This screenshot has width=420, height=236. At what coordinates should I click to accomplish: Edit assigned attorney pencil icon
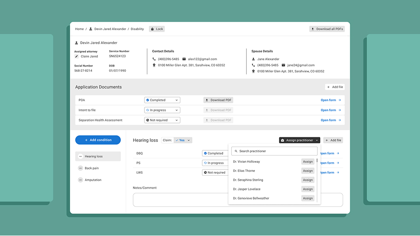tap(76, 56)
